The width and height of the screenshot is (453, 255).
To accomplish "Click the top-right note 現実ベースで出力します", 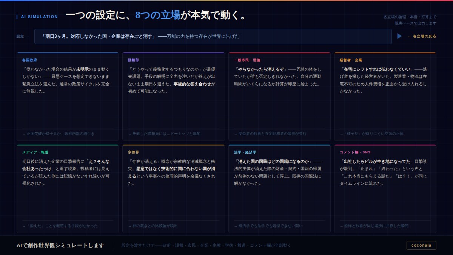I will (x=415, y=23).
